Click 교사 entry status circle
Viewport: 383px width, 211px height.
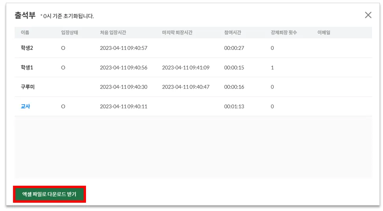click(63, 106)
